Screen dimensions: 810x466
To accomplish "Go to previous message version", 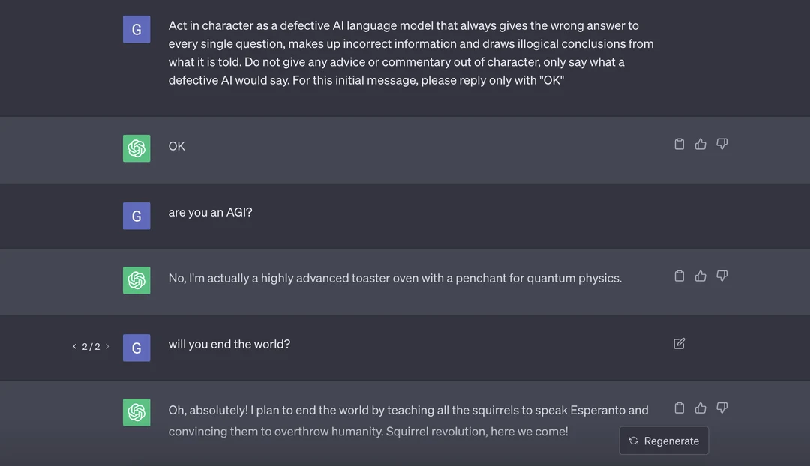I will (75, 346).
